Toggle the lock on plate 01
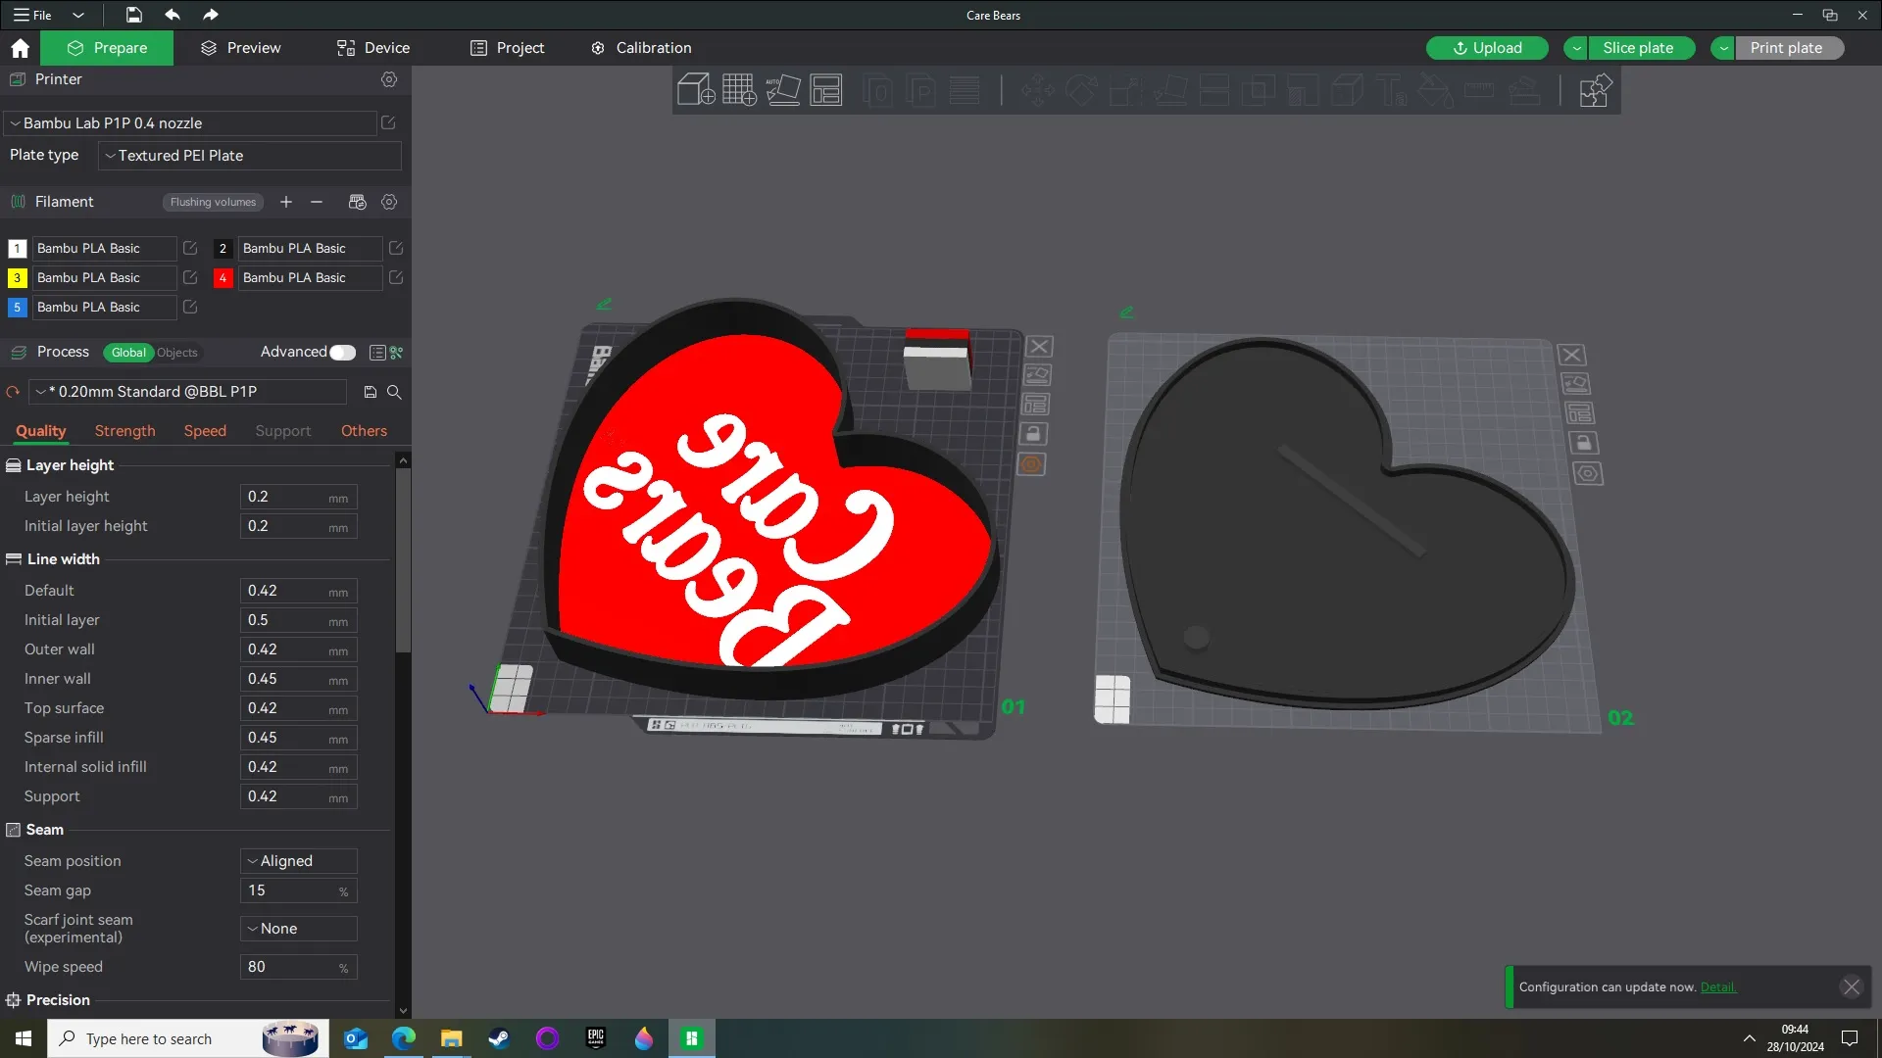 click(1033, 434)
